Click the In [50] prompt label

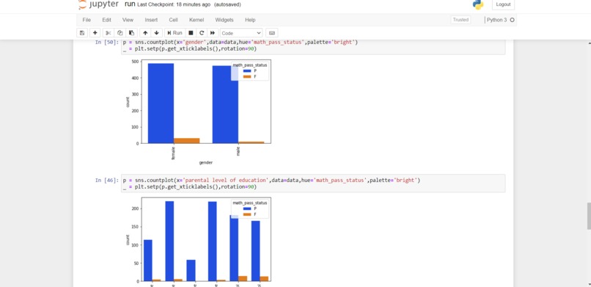coord(107,43)
